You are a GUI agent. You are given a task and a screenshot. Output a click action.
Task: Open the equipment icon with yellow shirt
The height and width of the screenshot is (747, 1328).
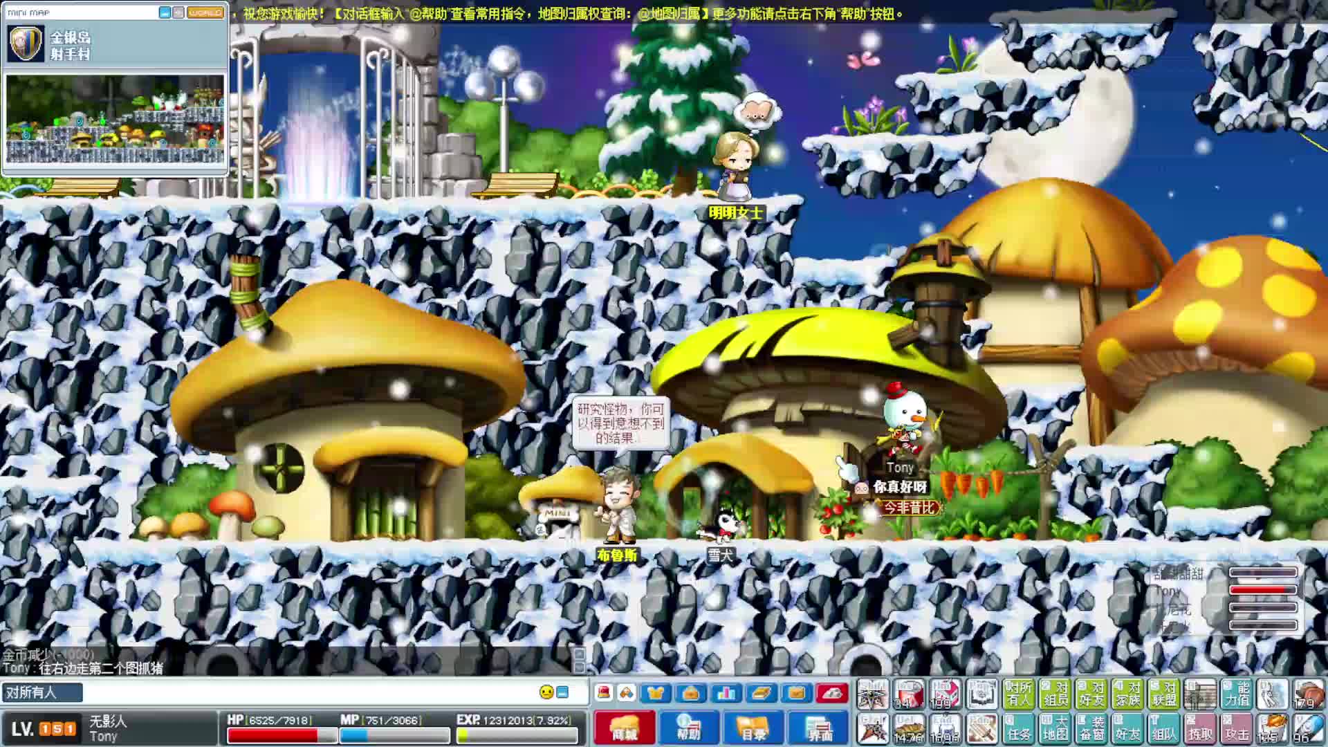coord(655,693)
